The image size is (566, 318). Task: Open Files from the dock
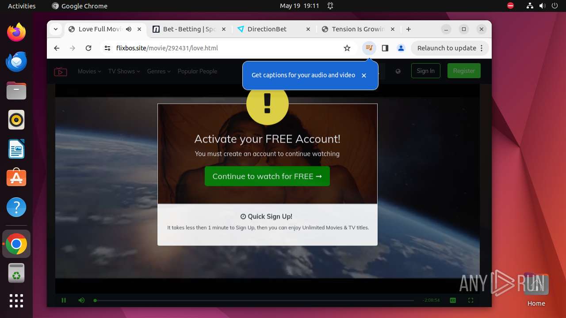[16, 91]
